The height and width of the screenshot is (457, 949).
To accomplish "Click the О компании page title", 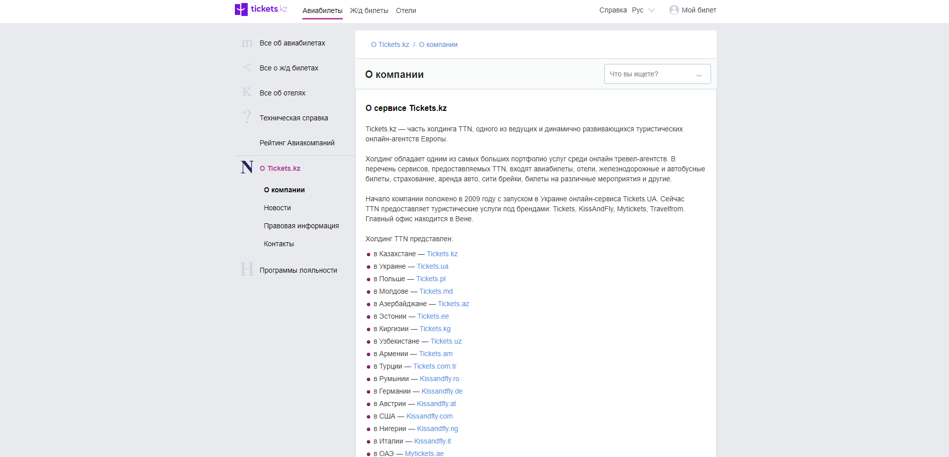I will 395,74.
